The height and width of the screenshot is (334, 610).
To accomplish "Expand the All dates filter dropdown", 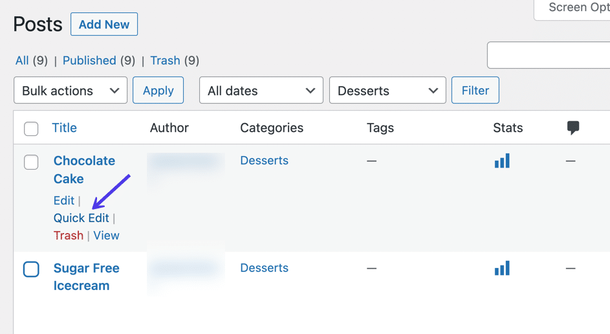I will [x=261, y=91].
